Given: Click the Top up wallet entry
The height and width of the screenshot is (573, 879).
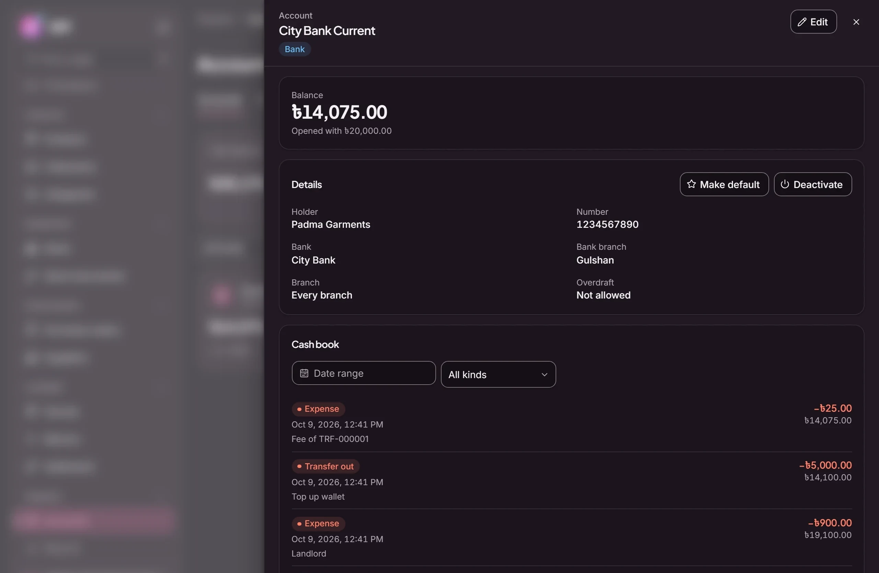Looking at the screenshot, I should point(571,481).
